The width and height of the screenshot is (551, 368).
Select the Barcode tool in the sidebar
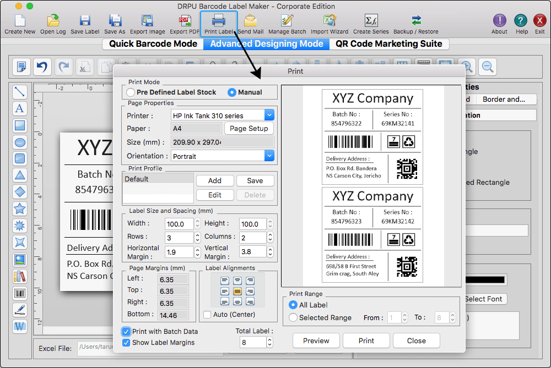click(20, 293)
